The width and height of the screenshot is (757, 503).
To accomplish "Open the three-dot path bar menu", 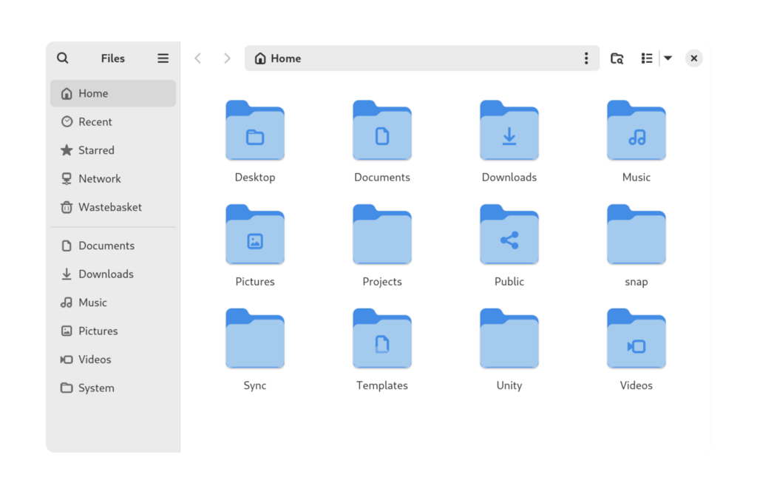I will [586, 58].
